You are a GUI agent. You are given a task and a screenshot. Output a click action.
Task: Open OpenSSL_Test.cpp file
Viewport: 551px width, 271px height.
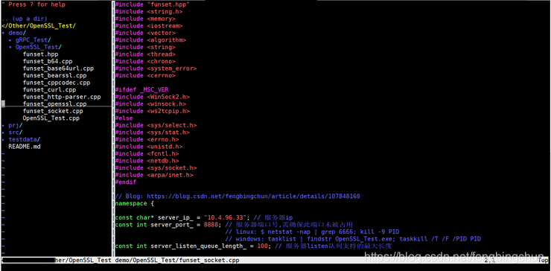click(51, 118)
